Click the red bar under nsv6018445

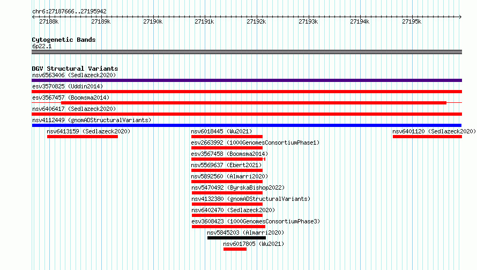pyautogui.click(x=227, y=137)
